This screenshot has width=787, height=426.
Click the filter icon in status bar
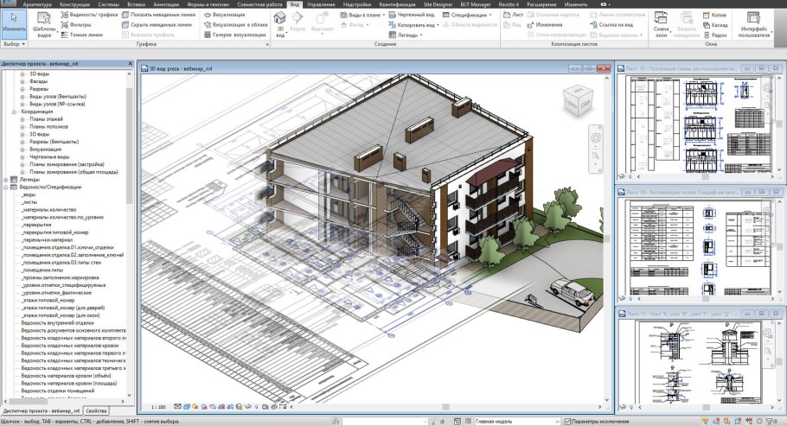click(770, 422)
